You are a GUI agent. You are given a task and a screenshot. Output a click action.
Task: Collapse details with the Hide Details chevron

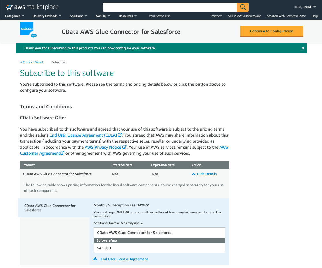[x=193, y=174]
